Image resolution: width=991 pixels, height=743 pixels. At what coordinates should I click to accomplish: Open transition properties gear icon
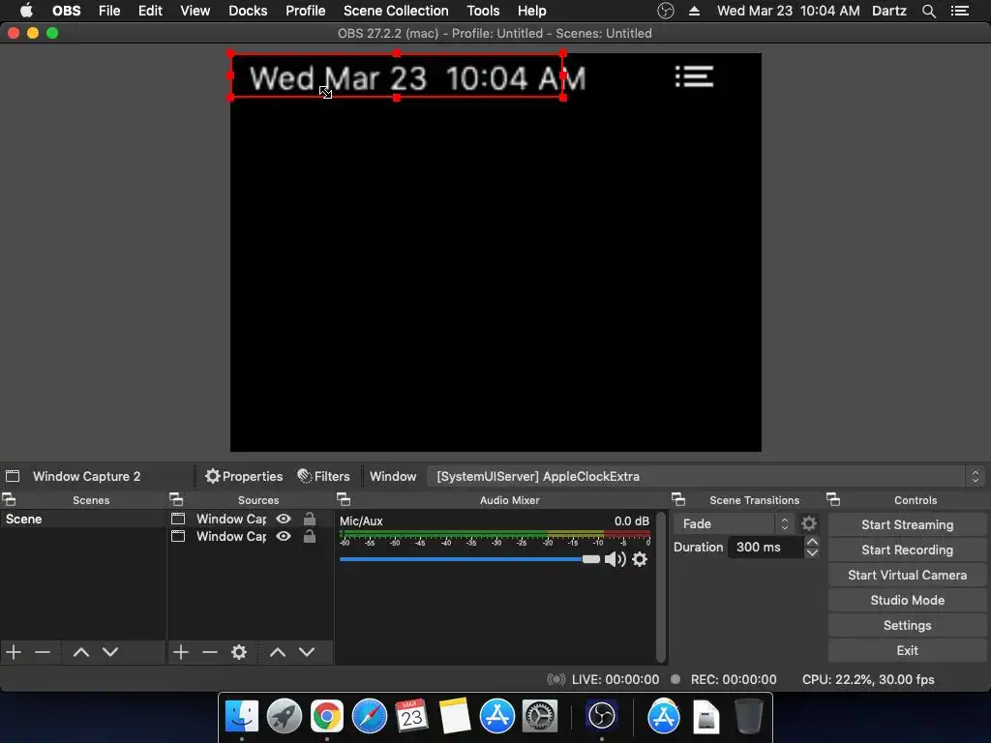809,523
